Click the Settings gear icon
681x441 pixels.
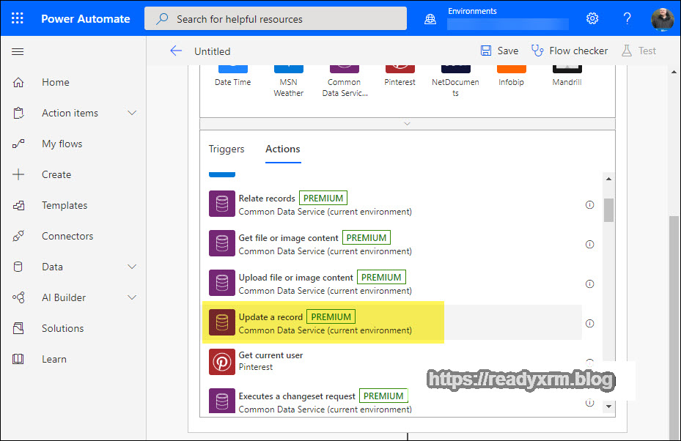point(592,18)
